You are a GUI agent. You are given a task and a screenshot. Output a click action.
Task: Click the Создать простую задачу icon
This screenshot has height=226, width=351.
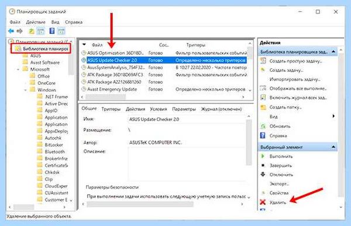coord(263,61)
